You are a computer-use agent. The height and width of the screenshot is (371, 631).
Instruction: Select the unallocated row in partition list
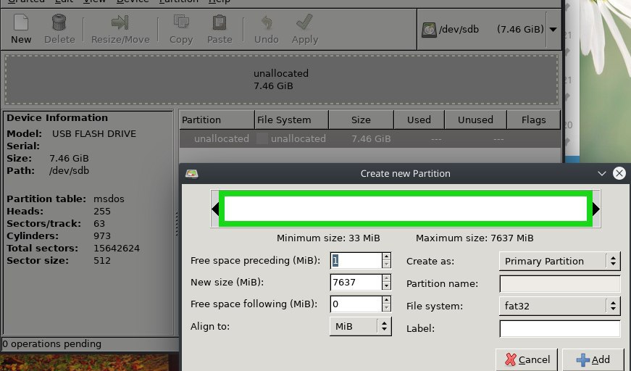(369, 139)
